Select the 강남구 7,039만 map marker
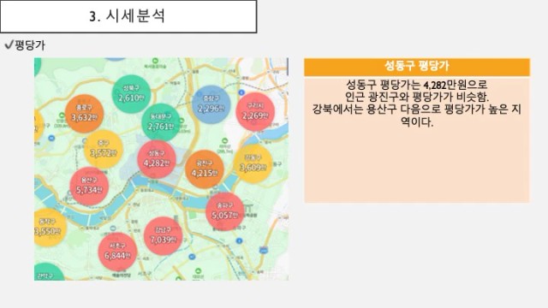Image resolution: width=548 pixels, height=308 pixels. click(x=163, y=236)
